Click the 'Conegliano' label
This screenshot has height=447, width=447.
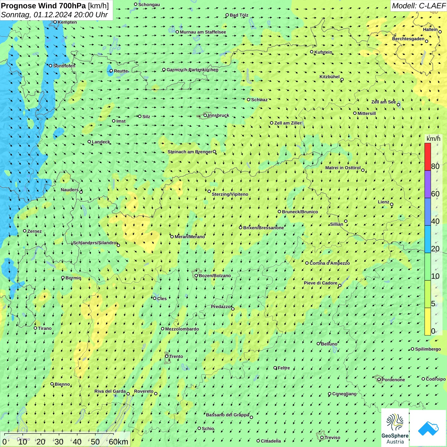click(x=344, y=394)
